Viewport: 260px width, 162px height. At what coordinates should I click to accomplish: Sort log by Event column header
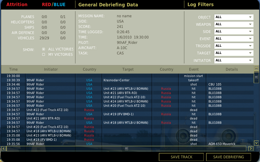pyautogui.click(x=194, y=70)
